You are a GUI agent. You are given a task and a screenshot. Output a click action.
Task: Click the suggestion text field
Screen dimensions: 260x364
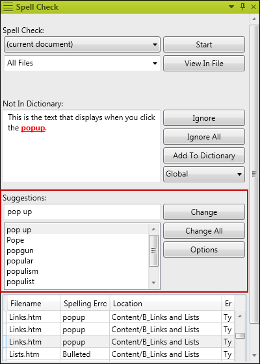(x=82, y=212)
